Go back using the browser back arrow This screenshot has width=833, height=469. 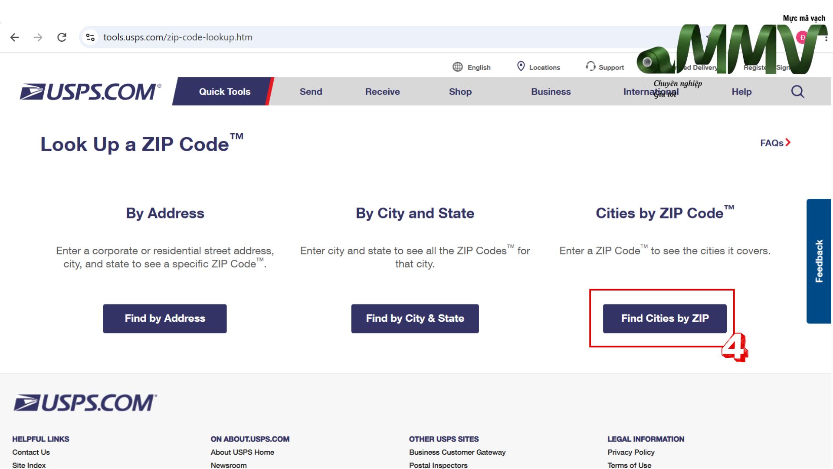(15, 37)
